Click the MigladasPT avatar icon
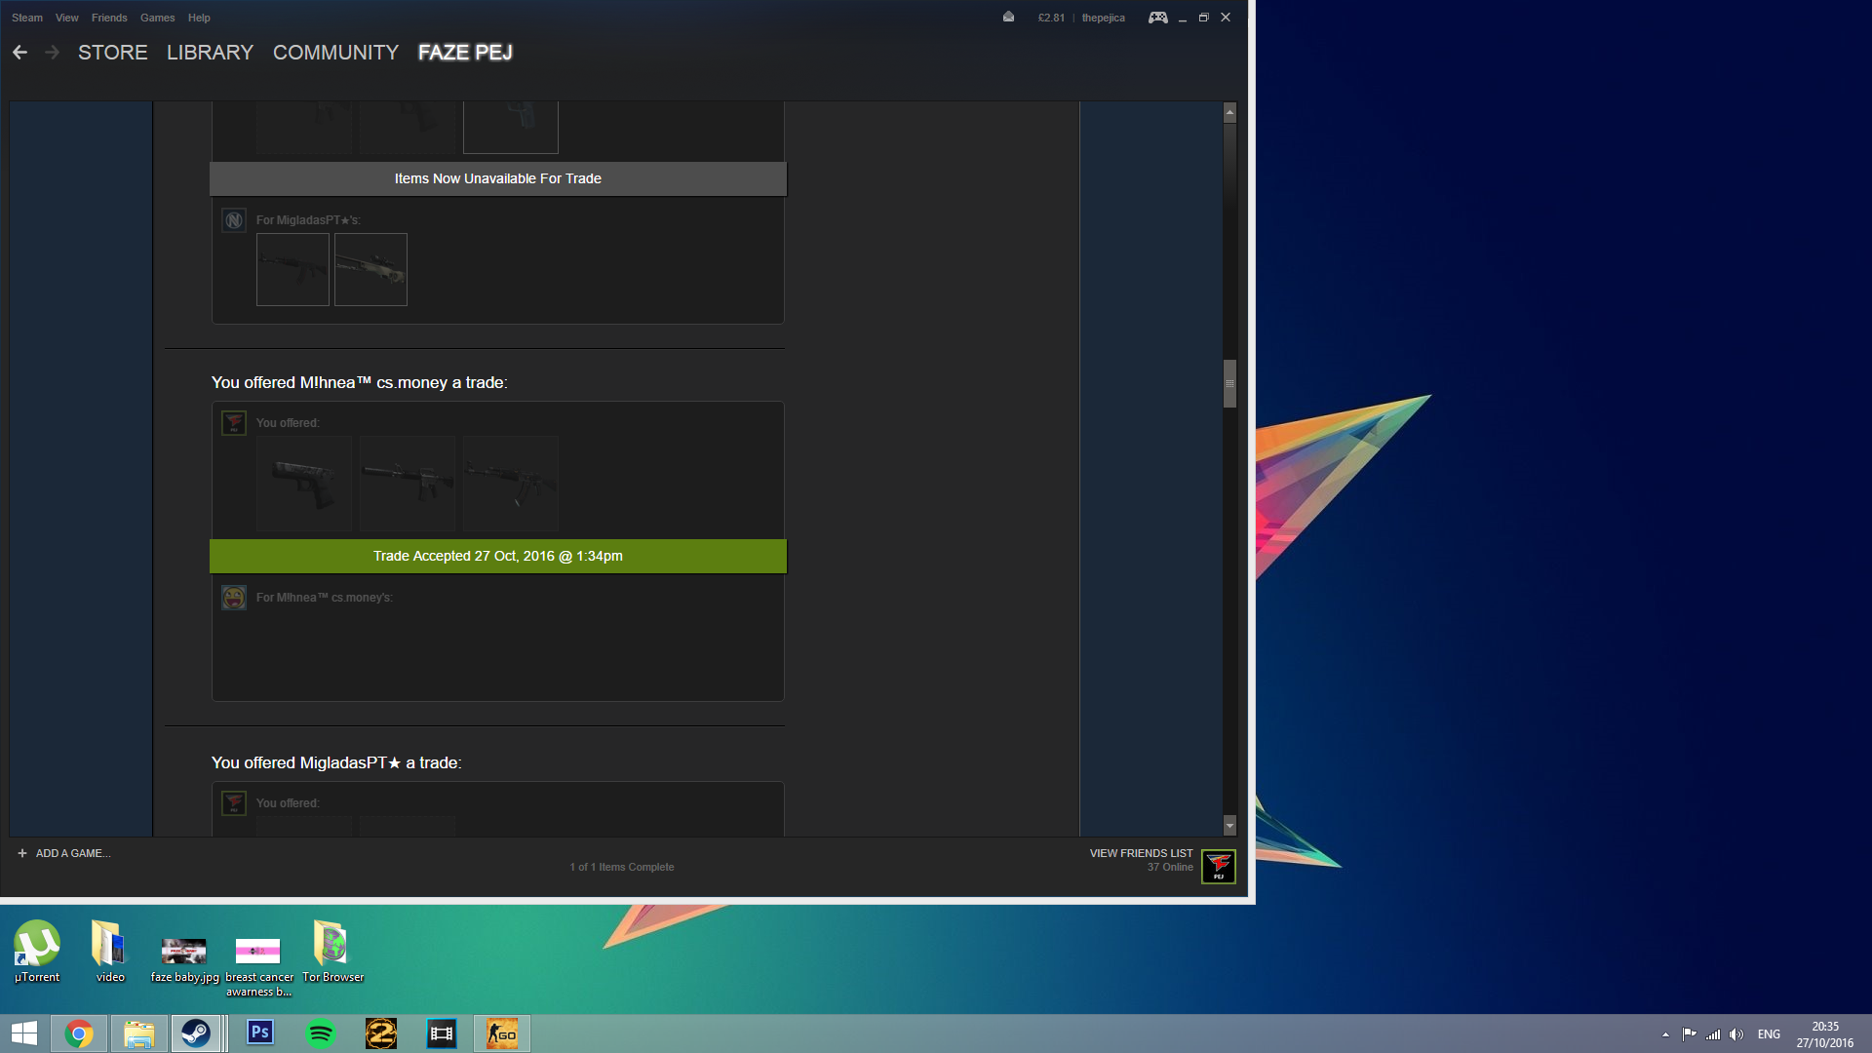Image resolution: width=1872 pixels, height=1053 pixels. coord(234,220)
